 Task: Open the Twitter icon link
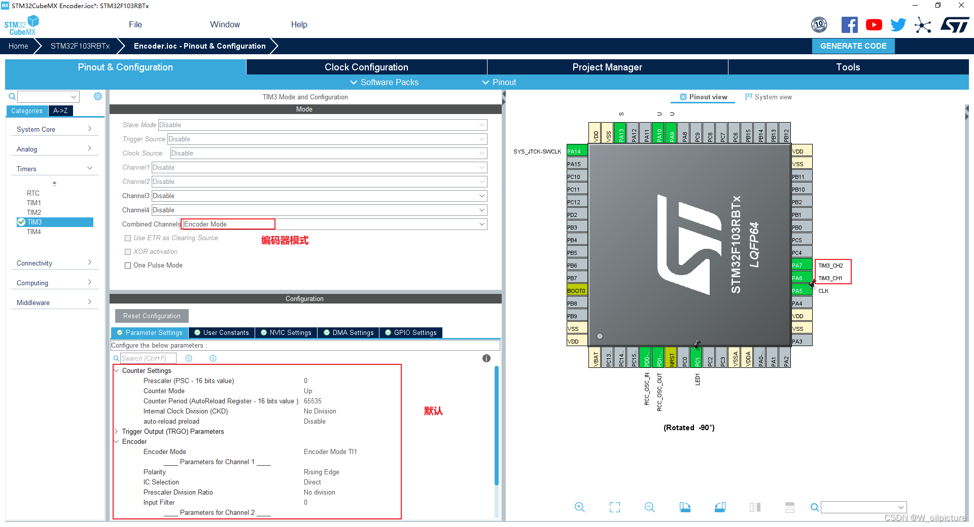coord(898,25)
